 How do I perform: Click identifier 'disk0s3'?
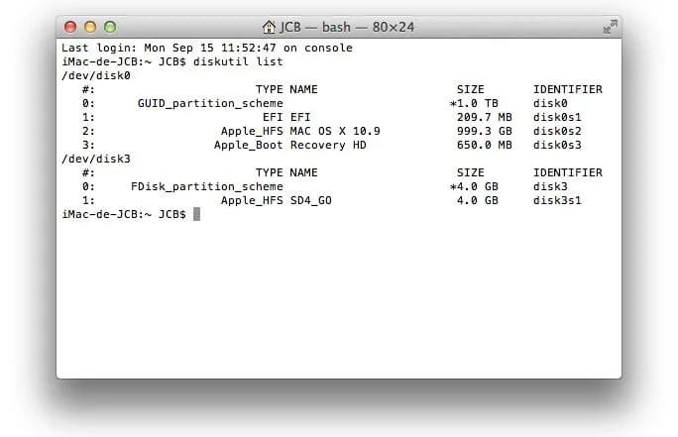pyautogui.click(x=557, y=146)
